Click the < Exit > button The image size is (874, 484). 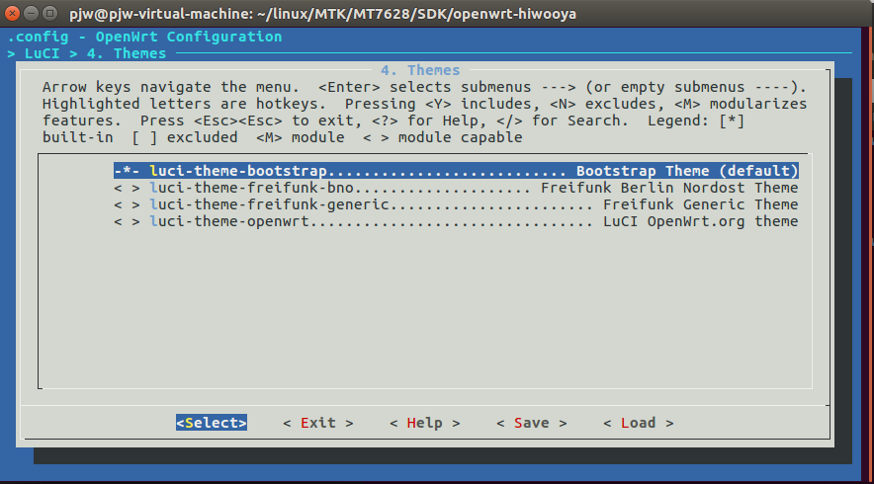(x=317, y=423)
